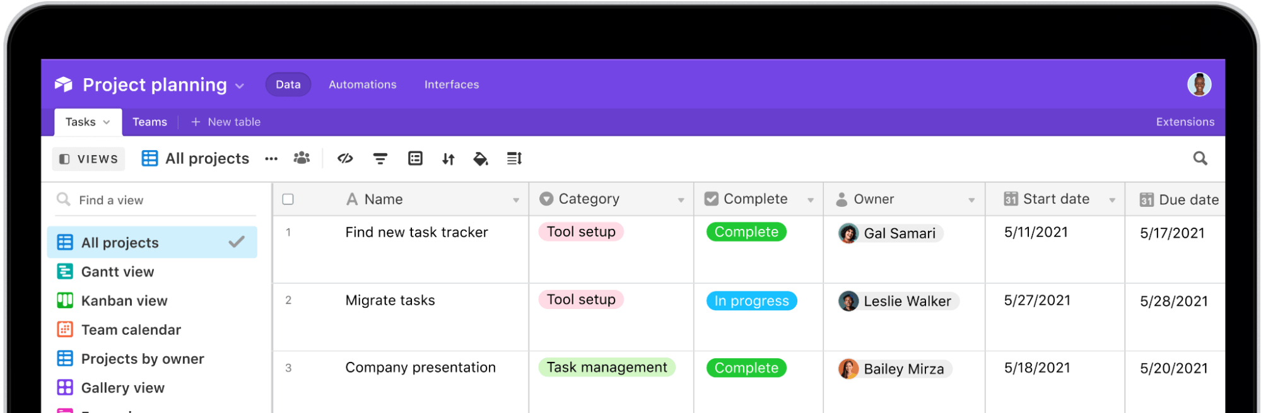Click the New table button
Image resolution: width=1261 pixels, height=413 pixels.
[x=226, y=122]
